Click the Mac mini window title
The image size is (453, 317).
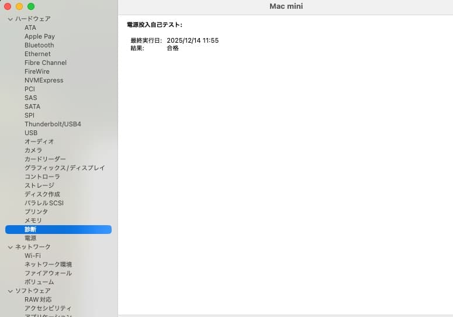tap(286, 6)
